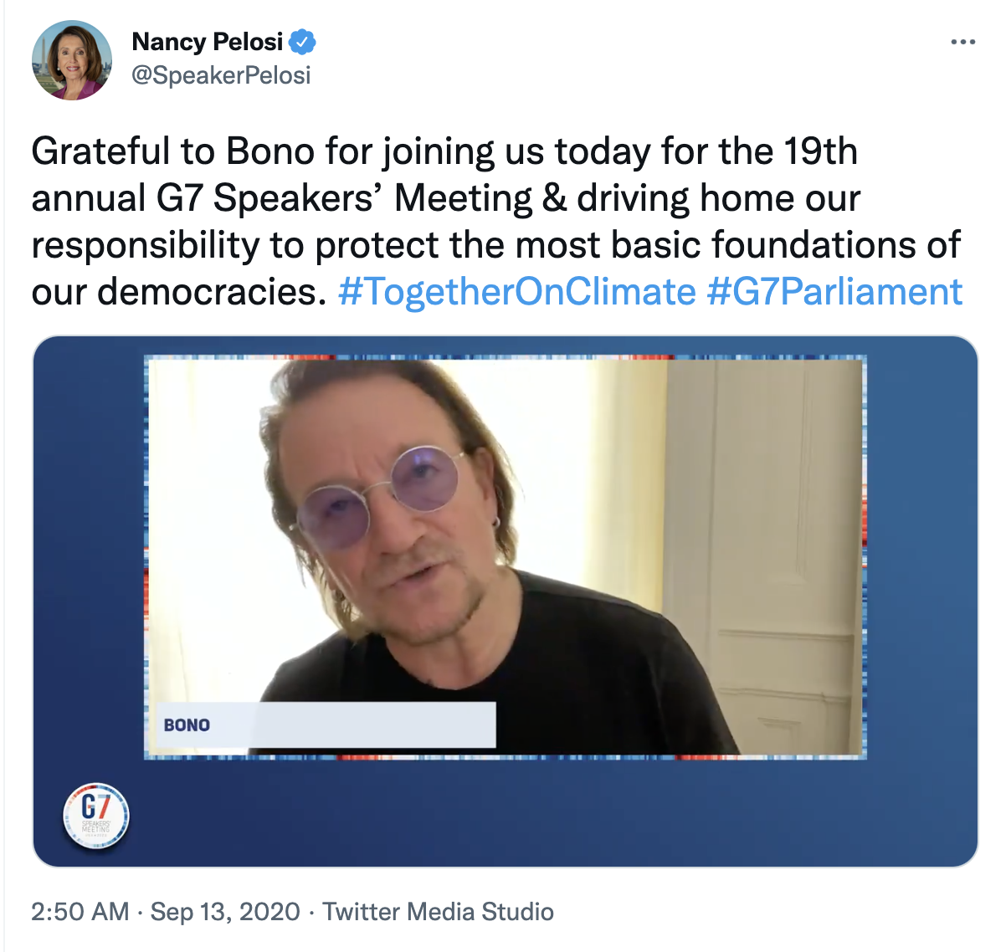This screenshot has width=1006, height=952.
Task: Follow the #G7Parliament hashtag link
Action: coord(834,292)
